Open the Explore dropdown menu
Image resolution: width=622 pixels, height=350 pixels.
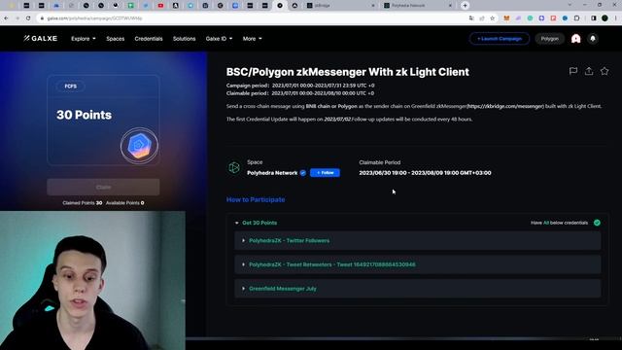[84, 39]
